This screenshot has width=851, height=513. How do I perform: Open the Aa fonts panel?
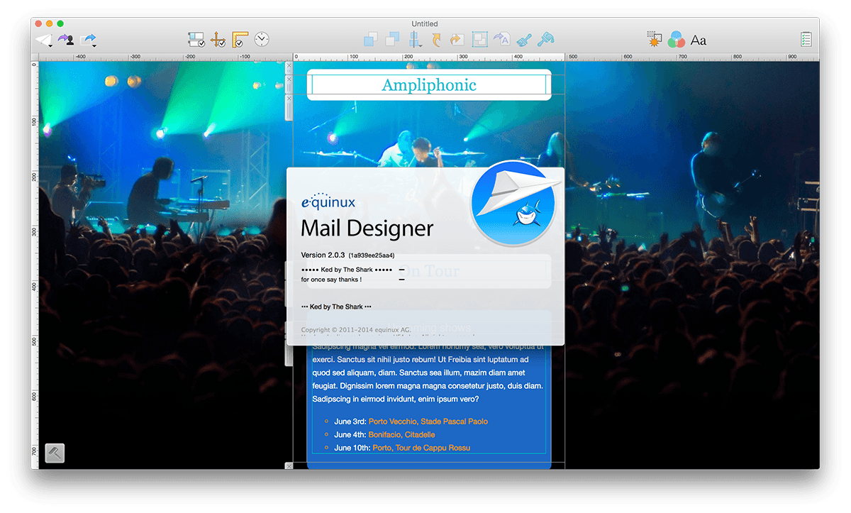tap(699, 40)
